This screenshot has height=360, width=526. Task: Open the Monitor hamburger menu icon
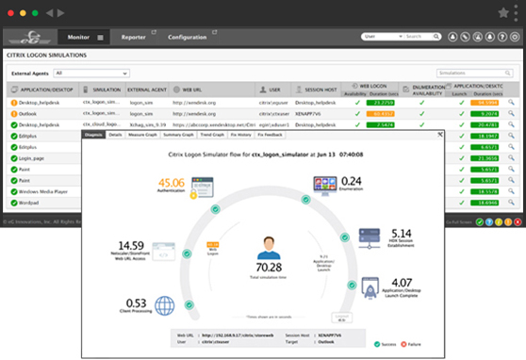pyautogui.click(x=100, y=38)
